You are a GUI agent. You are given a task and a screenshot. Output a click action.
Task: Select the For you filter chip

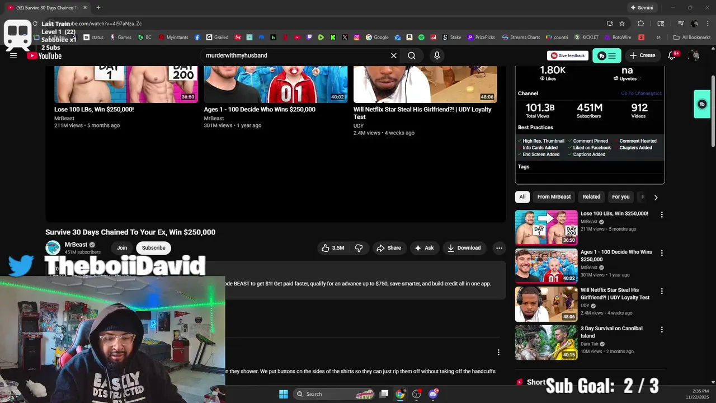(620, 197)
